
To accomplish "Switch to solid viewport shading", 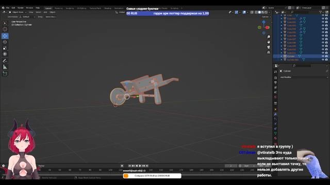I will pos(259,12).
